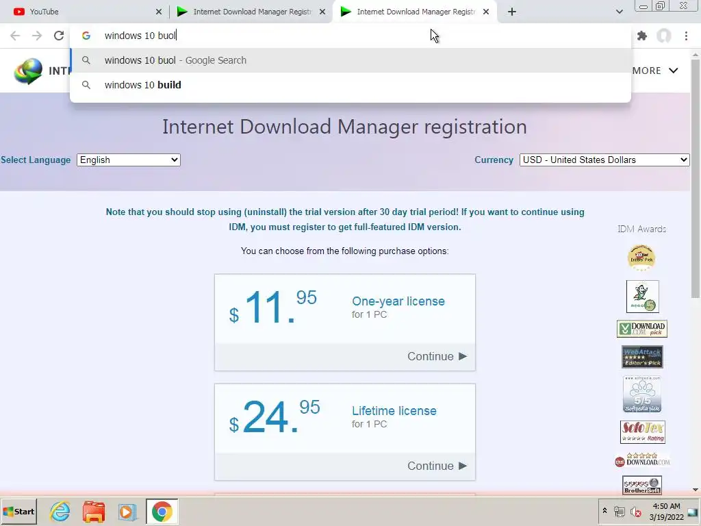Image resolution: width=701 pixels, height=526 pixels.
Task: Click the network tray icon
Action: point(619,512)
